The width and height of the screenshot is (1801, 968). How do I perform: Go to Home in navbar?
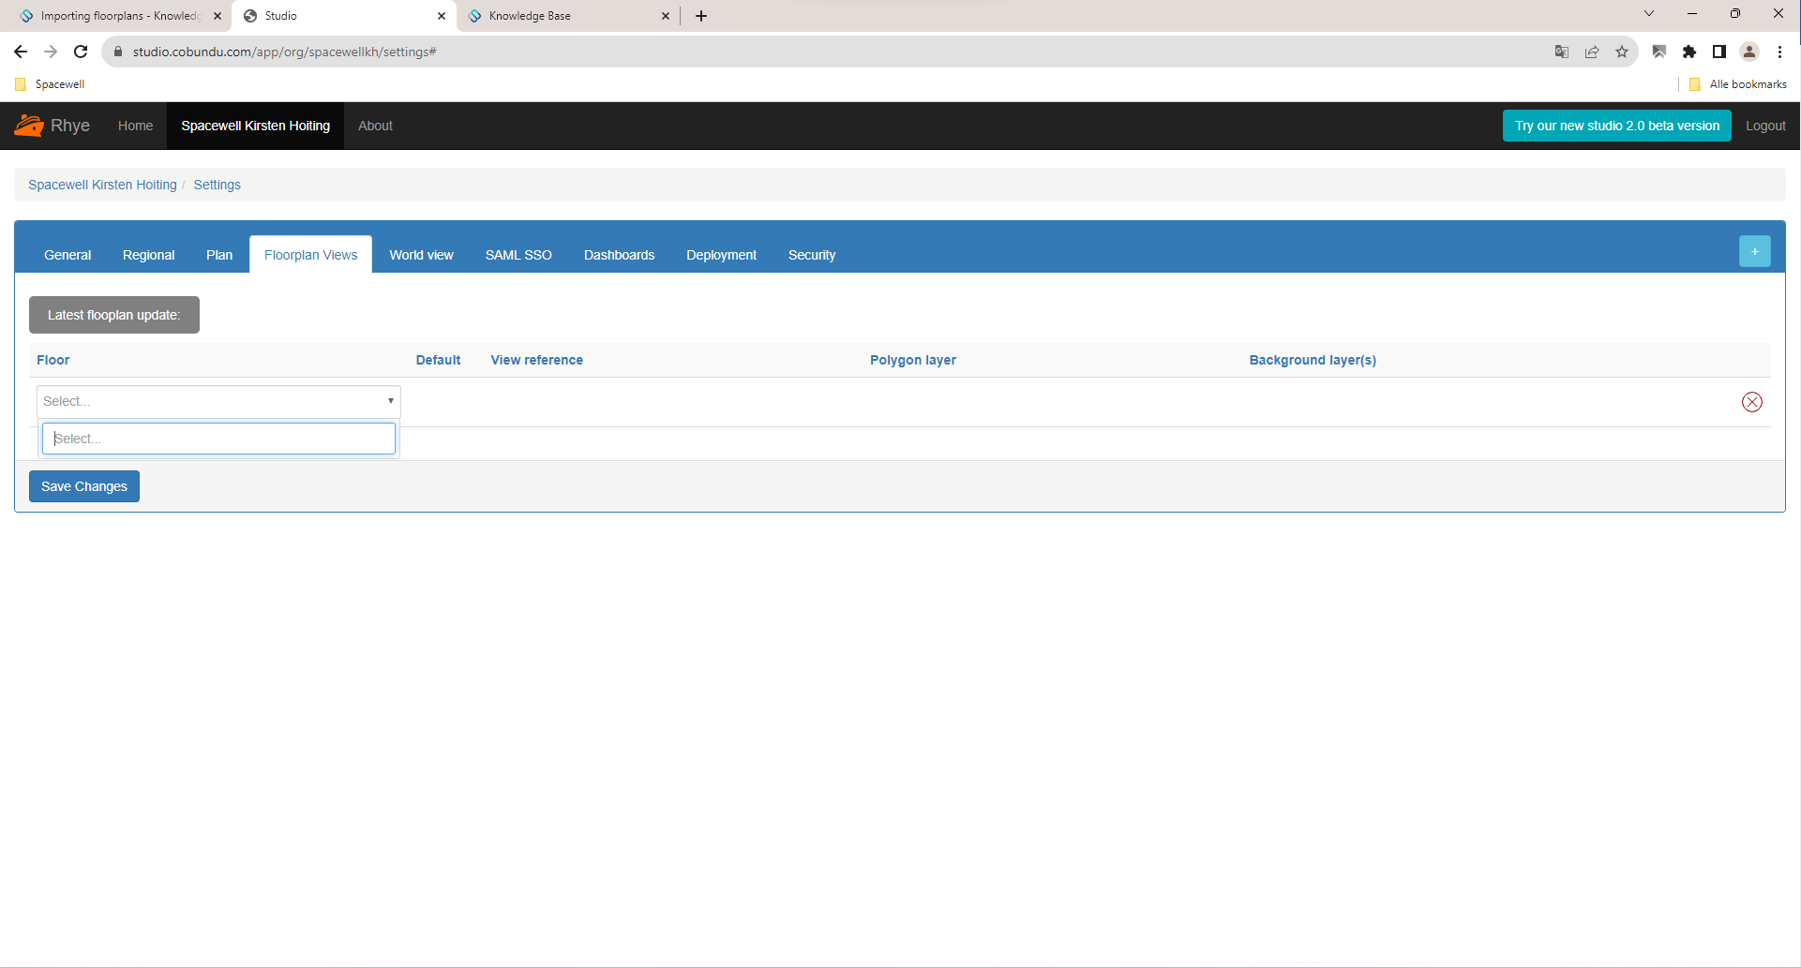pos(135,126)
